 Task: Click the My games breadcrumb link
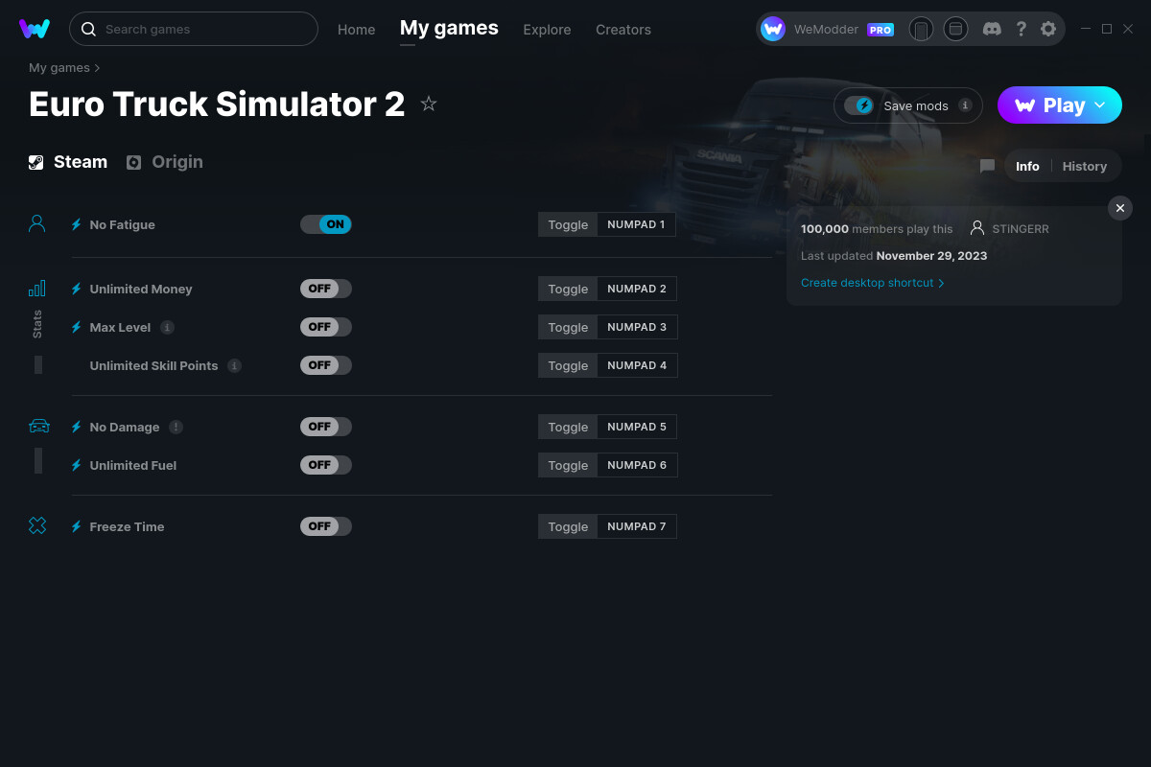pyautogui.click(x=59, y=68)
